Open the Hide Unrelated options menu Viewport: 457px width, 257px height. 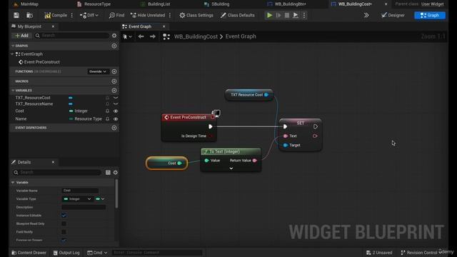pos(170,15)
